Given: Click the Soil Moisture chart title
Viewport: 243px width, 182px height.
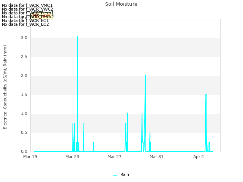Looking at the screenshot, I should (121, 4).
